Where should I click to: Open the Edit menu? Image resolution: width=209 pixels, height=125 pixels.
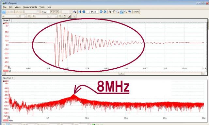[10, 7]
